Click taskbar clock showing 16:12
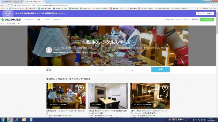 211,120
